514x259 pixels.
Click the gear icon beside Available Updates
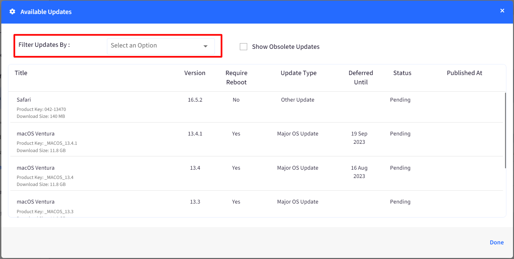pyautogui.click(x=12, y=12)
